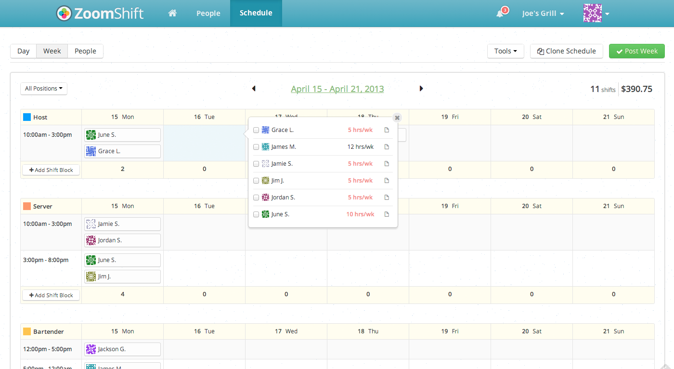The width and height of the screenshot is (674, 369).
Task: Open the All Positions filter dropdown
Action: click(44, 89)
